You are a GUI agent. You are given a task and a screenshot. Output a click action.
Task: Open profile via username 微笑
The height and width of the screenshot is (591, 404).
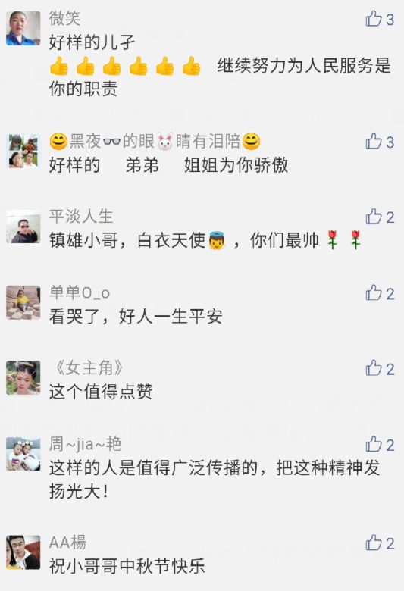[64, 18]
